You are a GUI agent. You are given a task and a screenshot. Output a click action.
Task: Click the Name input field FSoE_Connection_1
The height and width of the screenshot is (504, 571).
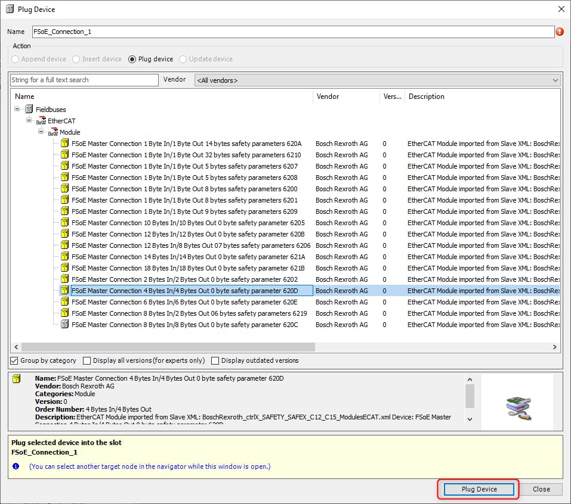coord(293,32)
